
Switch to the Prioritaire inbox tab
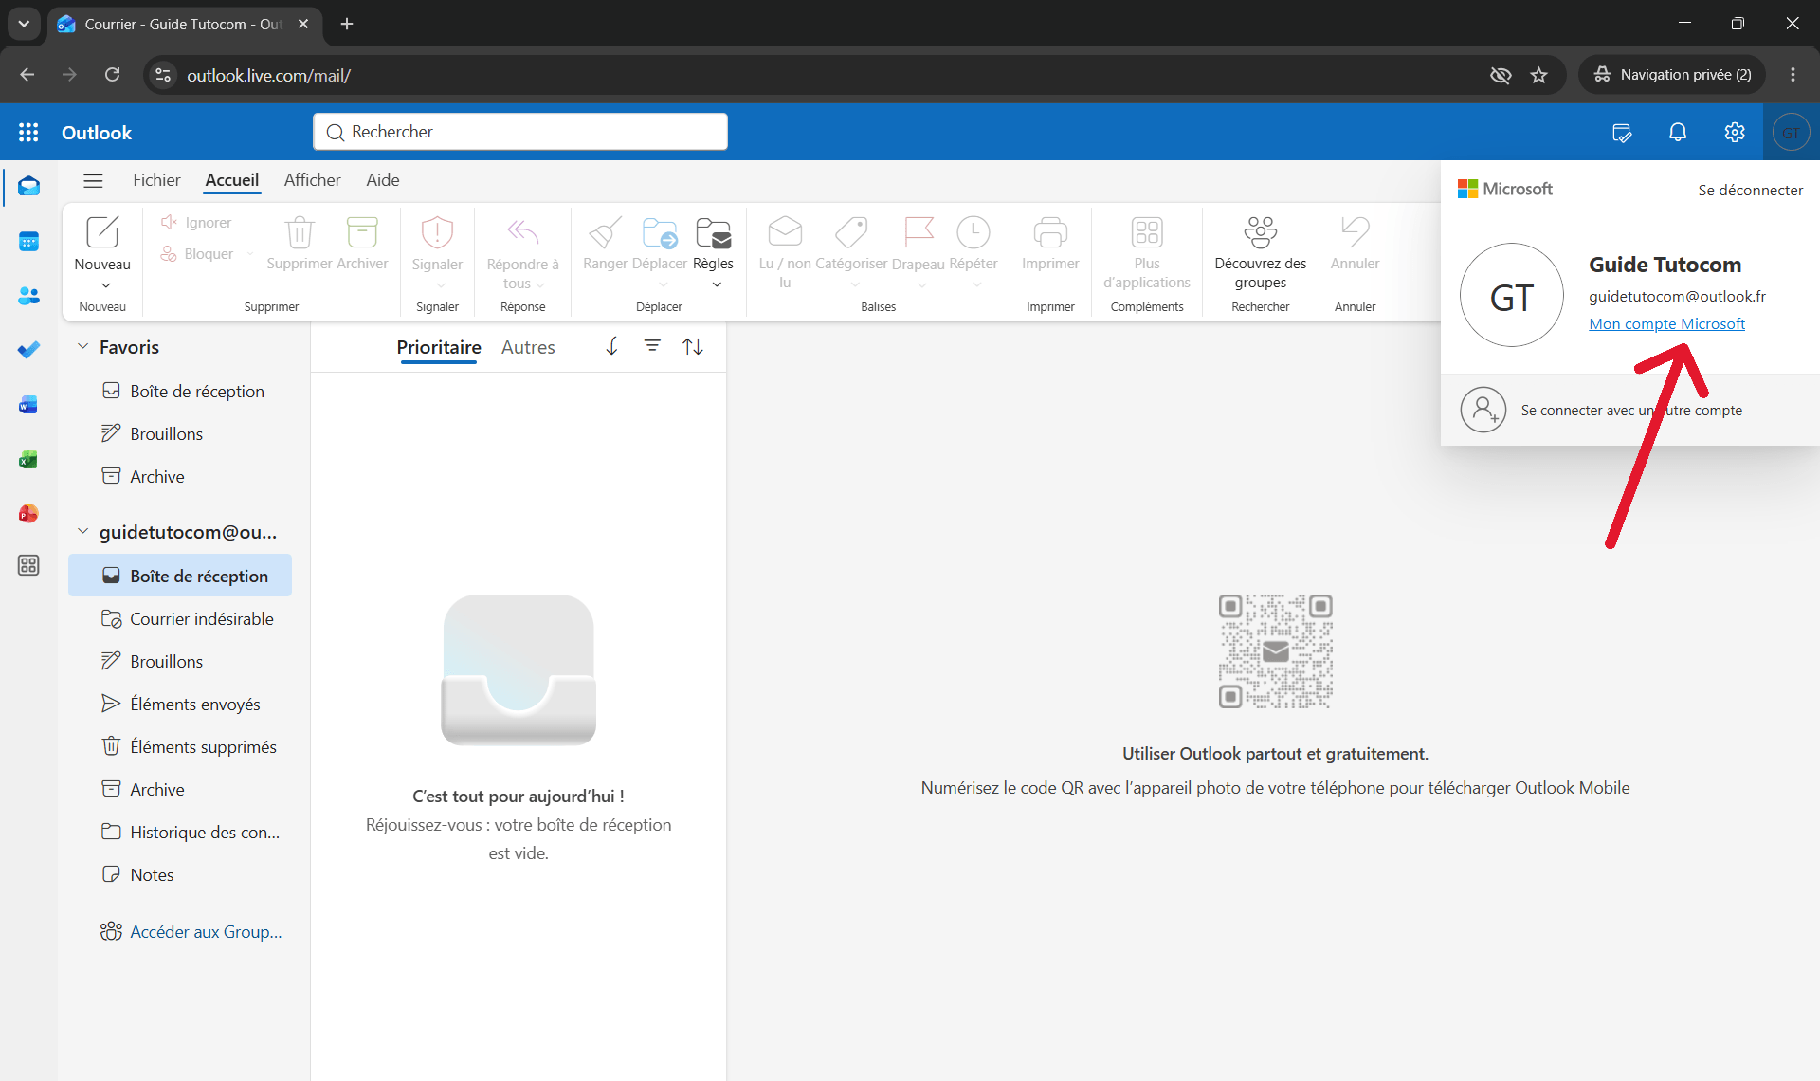(x=439, y=347)
